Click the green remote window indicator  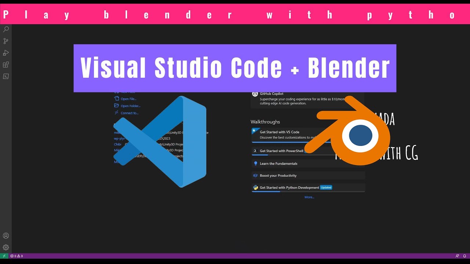click(4, 256)
